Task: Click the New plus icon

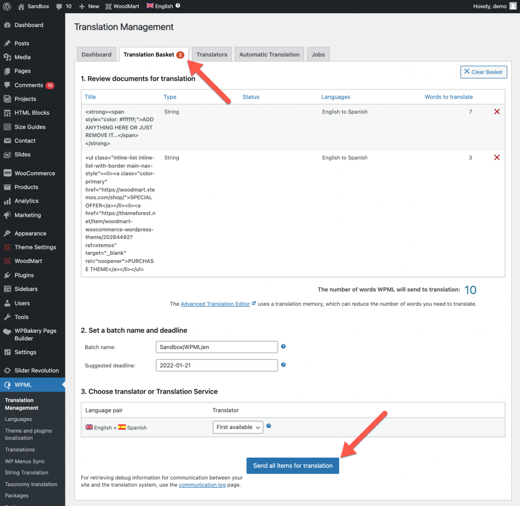Action: [x=82, y=6]
